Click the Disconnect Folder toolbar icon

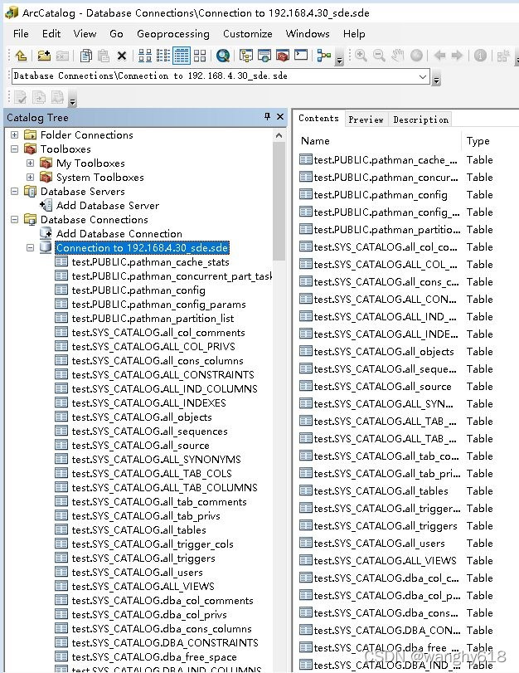pos(63,56)
